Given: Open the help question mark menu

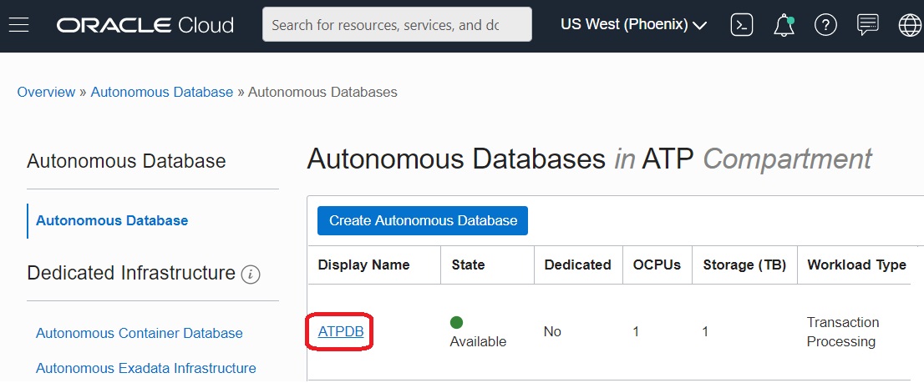Looking at the screenshot, I should (825, 25).
